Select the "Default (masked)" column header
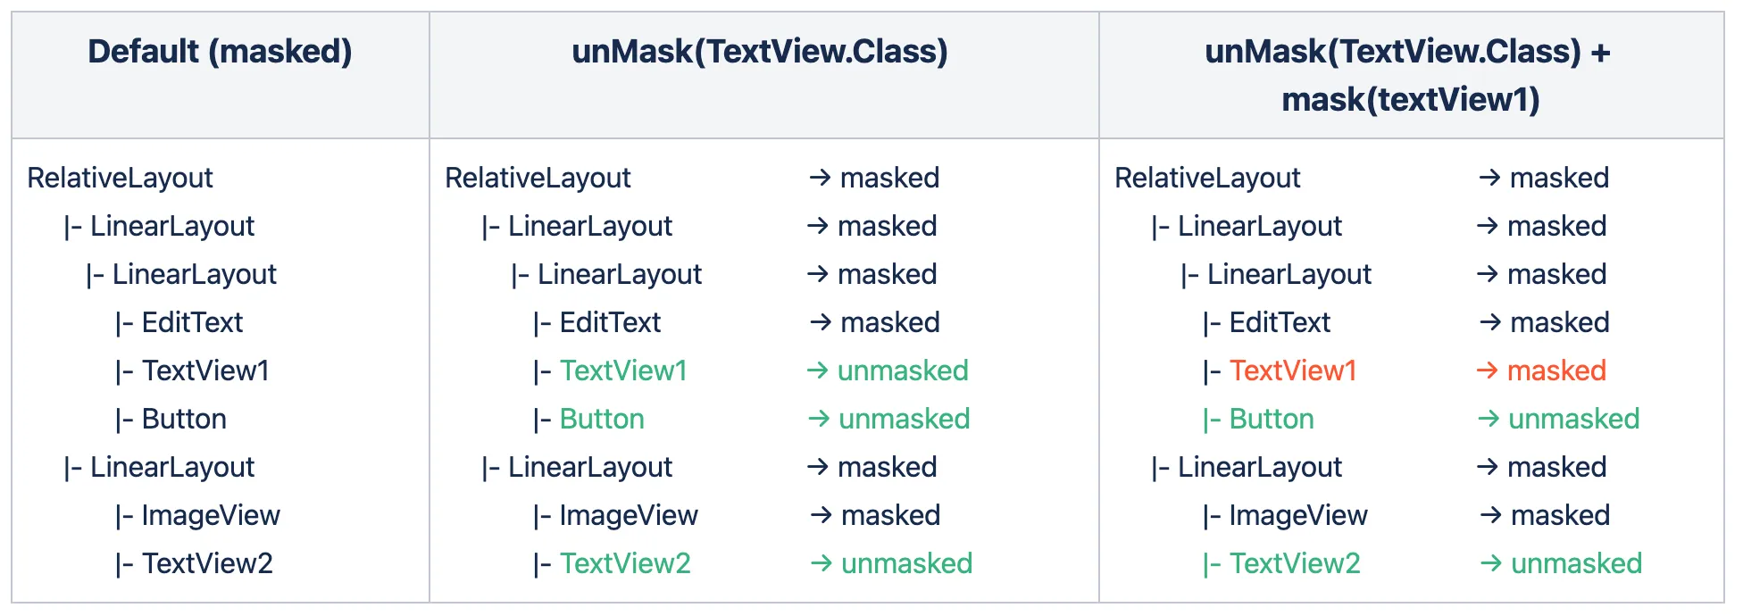Image resolution: width=1743 pixels, height=616 pixels. pyautogui.click(x=220, y=52)
